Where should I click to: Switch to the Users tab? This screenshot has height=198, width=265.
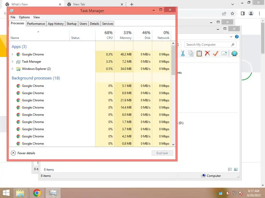pos(83,23)
